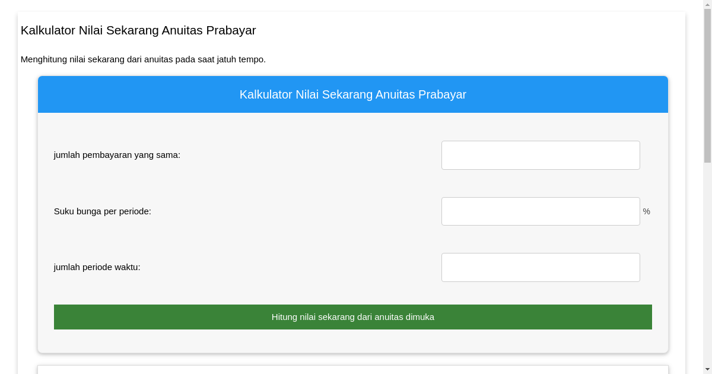The height and width of the screenshot is (374, 712).
Task: Click the 'Suku bunga per periode:' label
Action: click(102, 211)
